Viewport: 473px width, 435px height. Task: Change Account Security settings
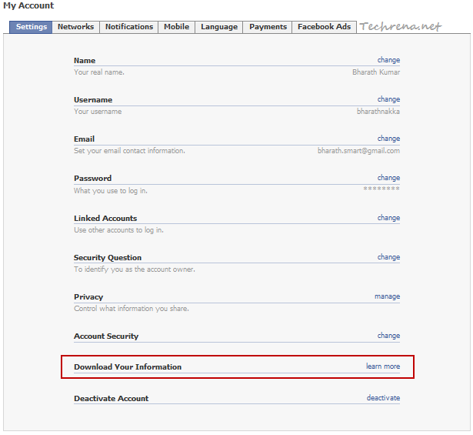pyautogui.click(x=388, y=336)
